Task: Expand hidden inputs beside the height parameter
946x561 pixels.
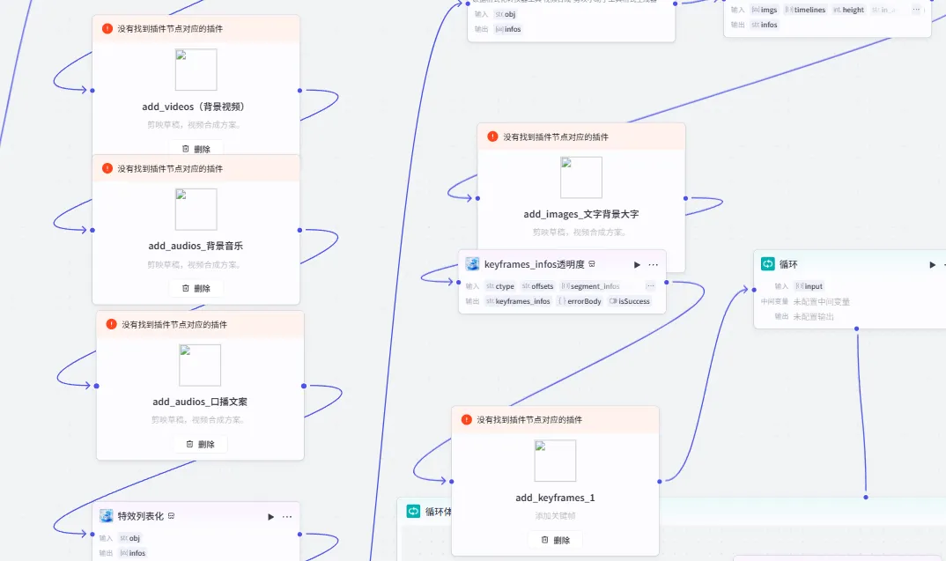Action: (916, 10)
